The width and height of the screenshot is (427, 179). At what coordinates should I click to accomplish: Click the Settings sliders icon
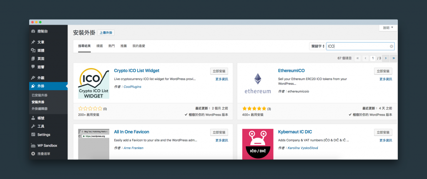tap(33, 135)
